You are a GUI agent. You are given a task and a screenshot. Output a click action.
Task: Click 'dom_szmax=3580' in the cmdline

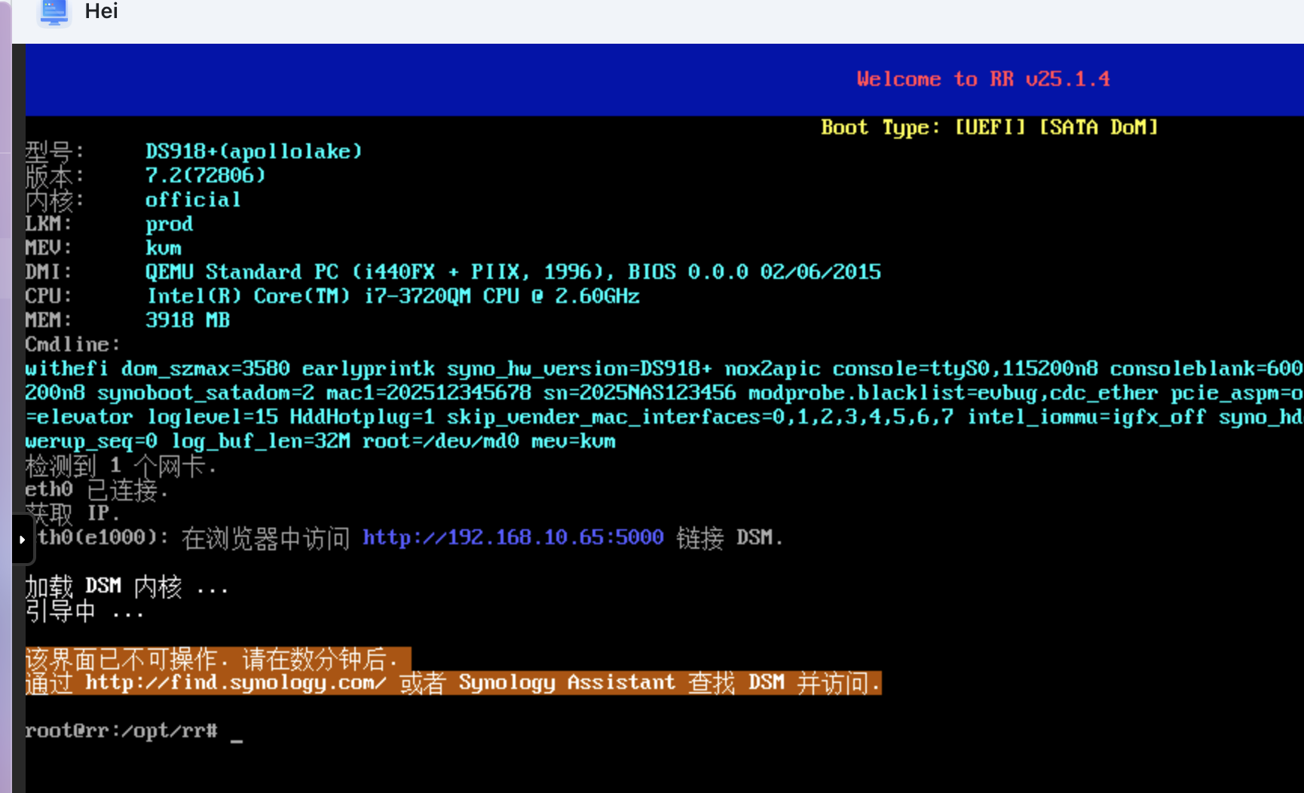[x=206, y=369]
